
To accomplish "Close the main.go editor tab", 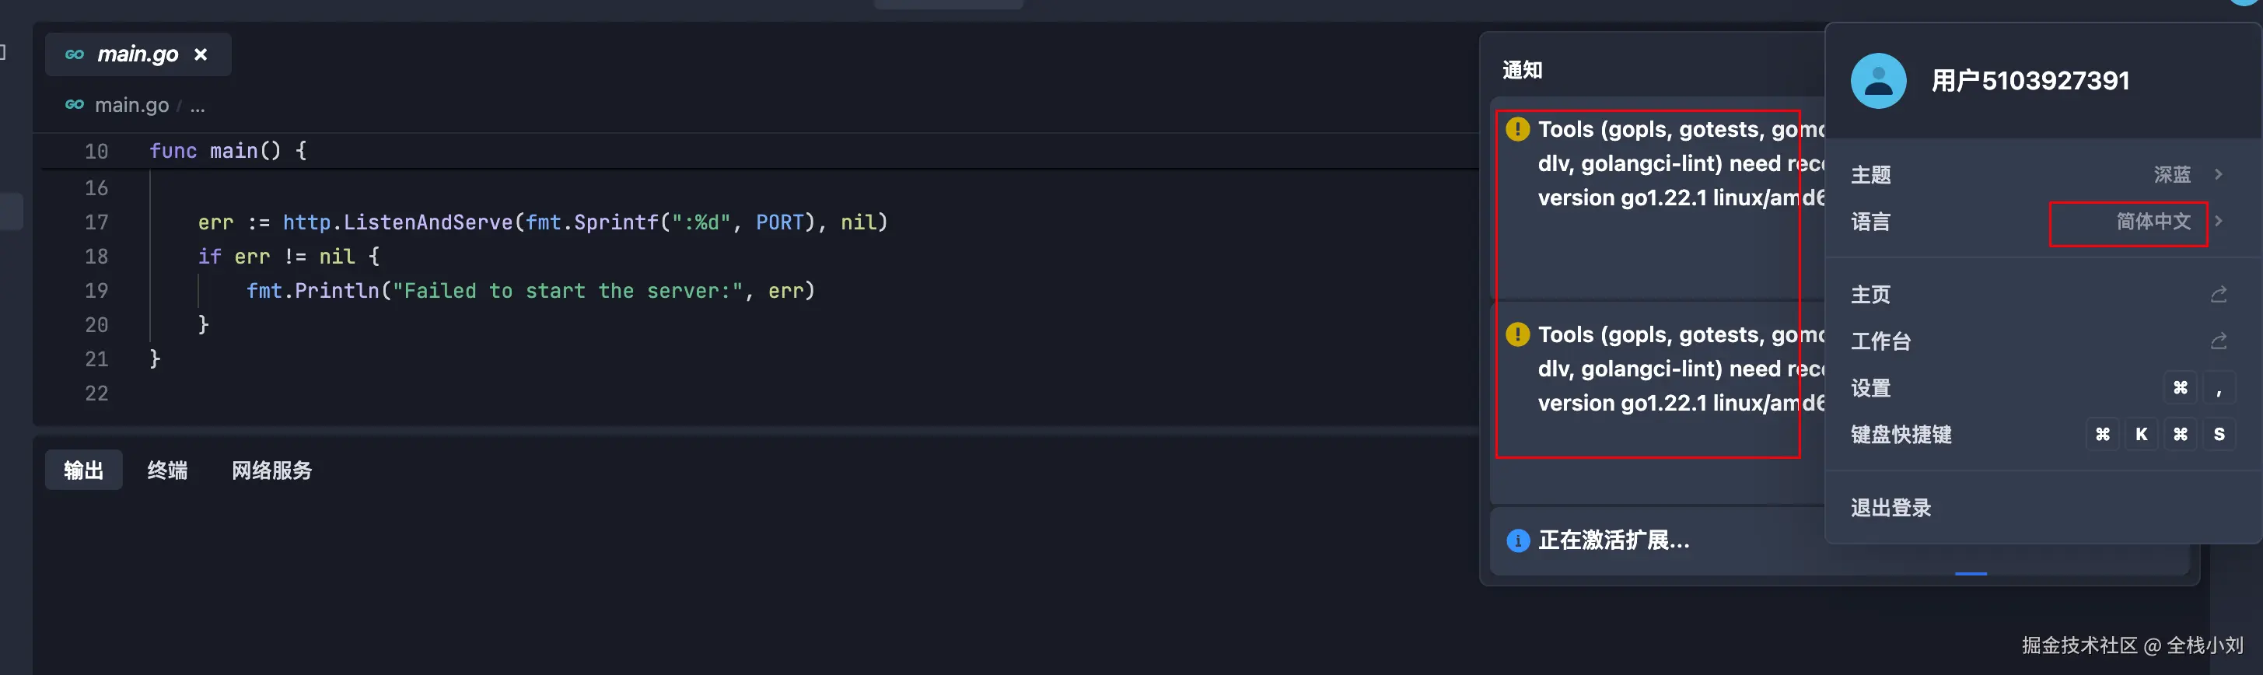I will [x=201, y=54].
